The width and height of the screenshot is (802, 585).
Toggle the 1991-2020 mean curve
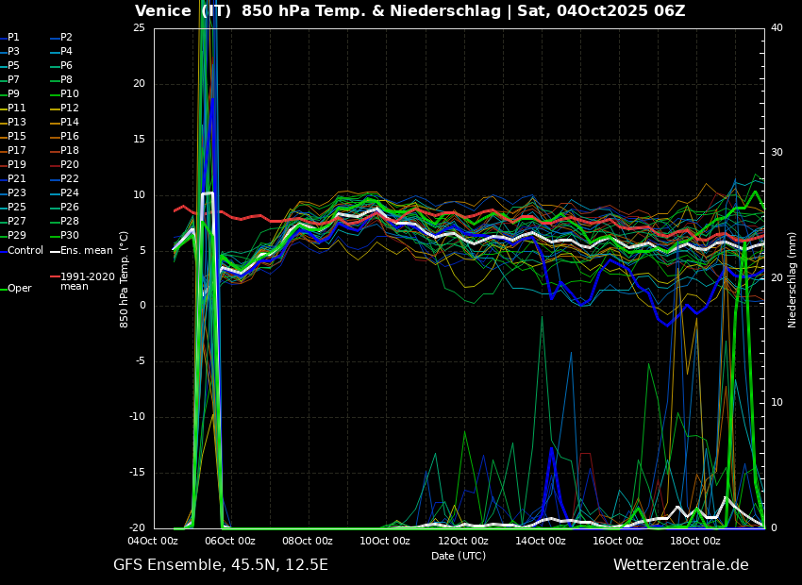[x=54, y=276]
